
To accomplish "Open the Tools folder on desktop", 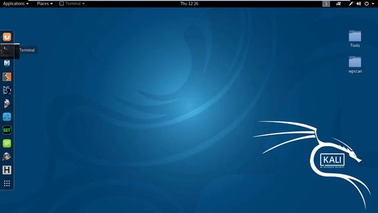I will [355, 38].
